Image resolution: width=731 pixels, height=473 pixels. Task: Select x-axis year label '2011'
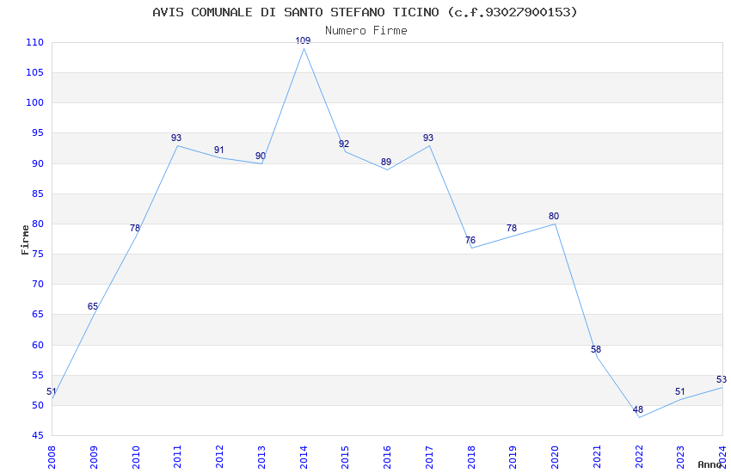[x=178, y=457]
